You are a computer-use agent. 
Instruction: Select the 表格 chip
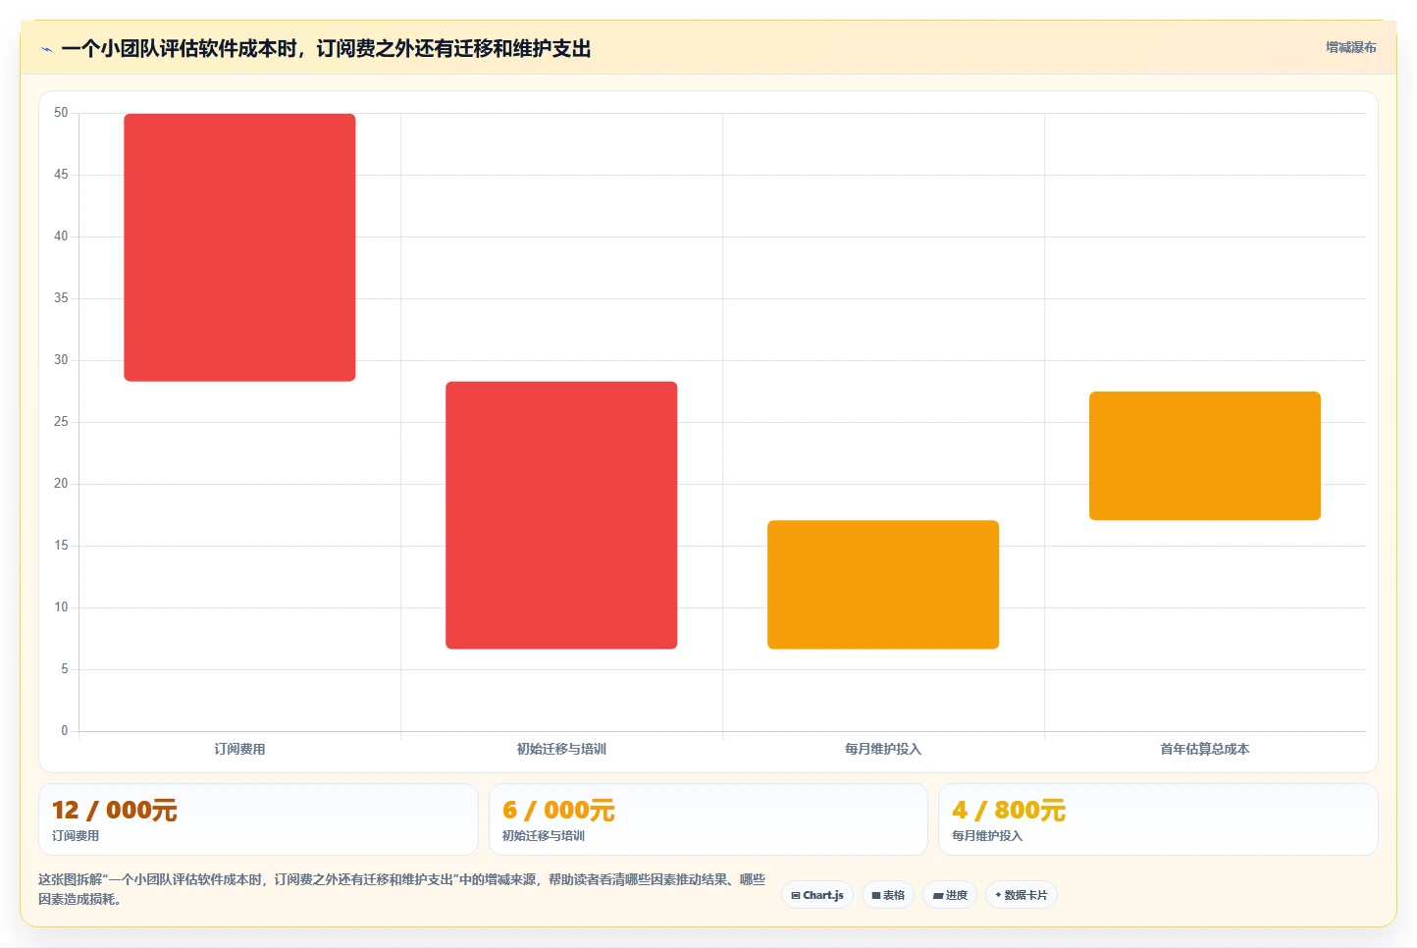pyautogui.click(x=888, y=895)
